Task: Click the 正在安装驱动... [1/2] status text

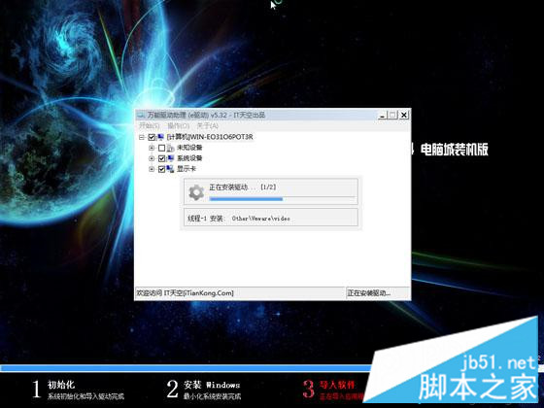Action: tap(243, 187)
